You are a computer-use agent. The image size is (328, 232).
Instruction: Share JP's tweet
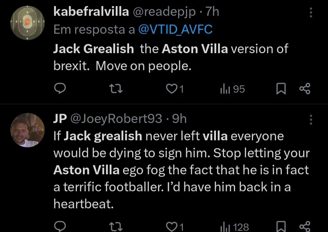click(x=305, y=227)
